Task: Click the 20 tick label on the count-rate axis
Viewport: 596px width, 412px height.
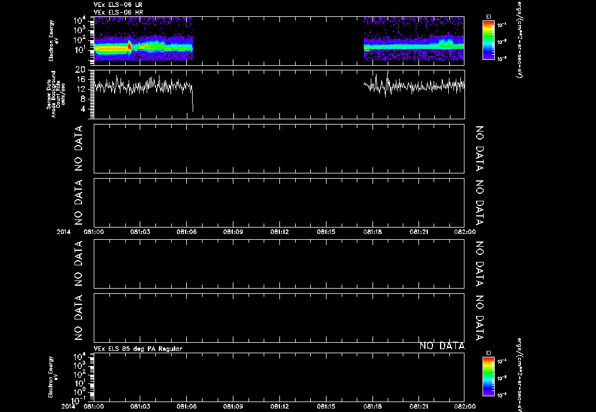Action: pos(80,70)
